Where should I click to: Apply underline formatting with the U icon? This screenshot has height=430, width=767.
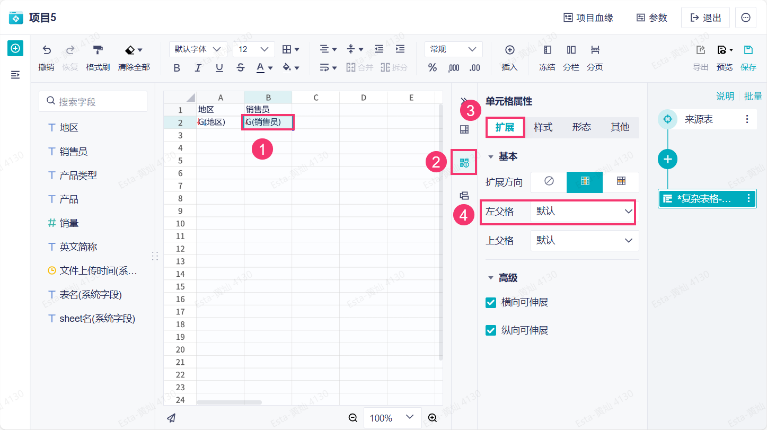(x=219, y=68)
